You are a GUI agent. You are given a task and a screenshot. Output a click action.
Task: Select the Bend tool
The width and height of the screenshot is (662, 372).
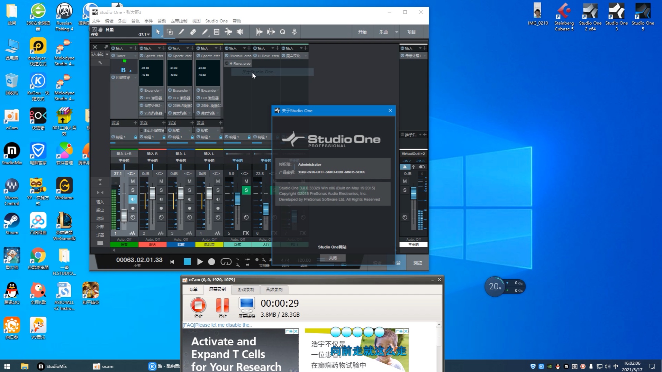pyautogui.click(x=228, y=32)
